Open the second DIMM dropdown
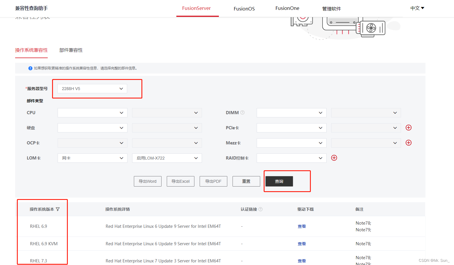 (x=366, y=113)
